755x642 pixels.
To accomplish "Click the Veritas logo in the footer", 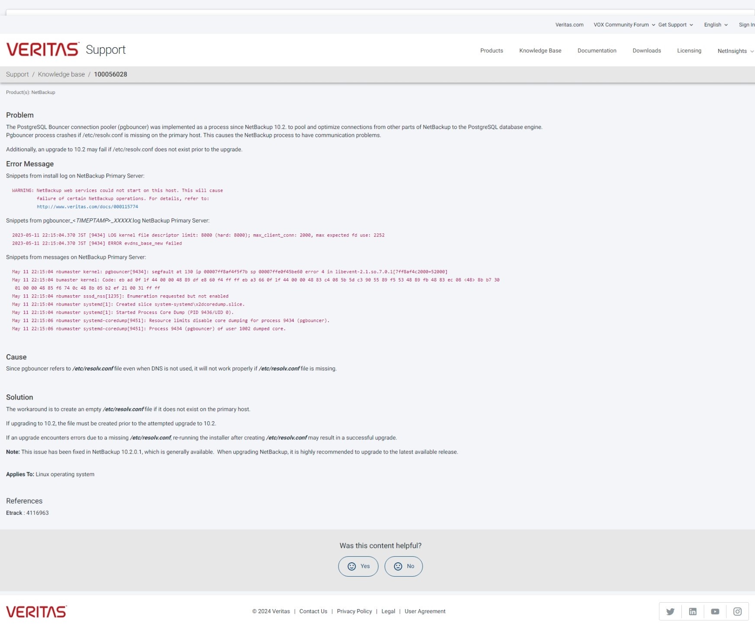I will click(36, 611).
